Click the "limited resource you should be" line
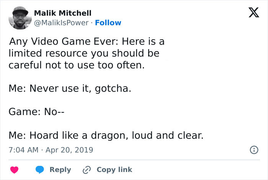This screenshot has width=268, height=180. 84,53
